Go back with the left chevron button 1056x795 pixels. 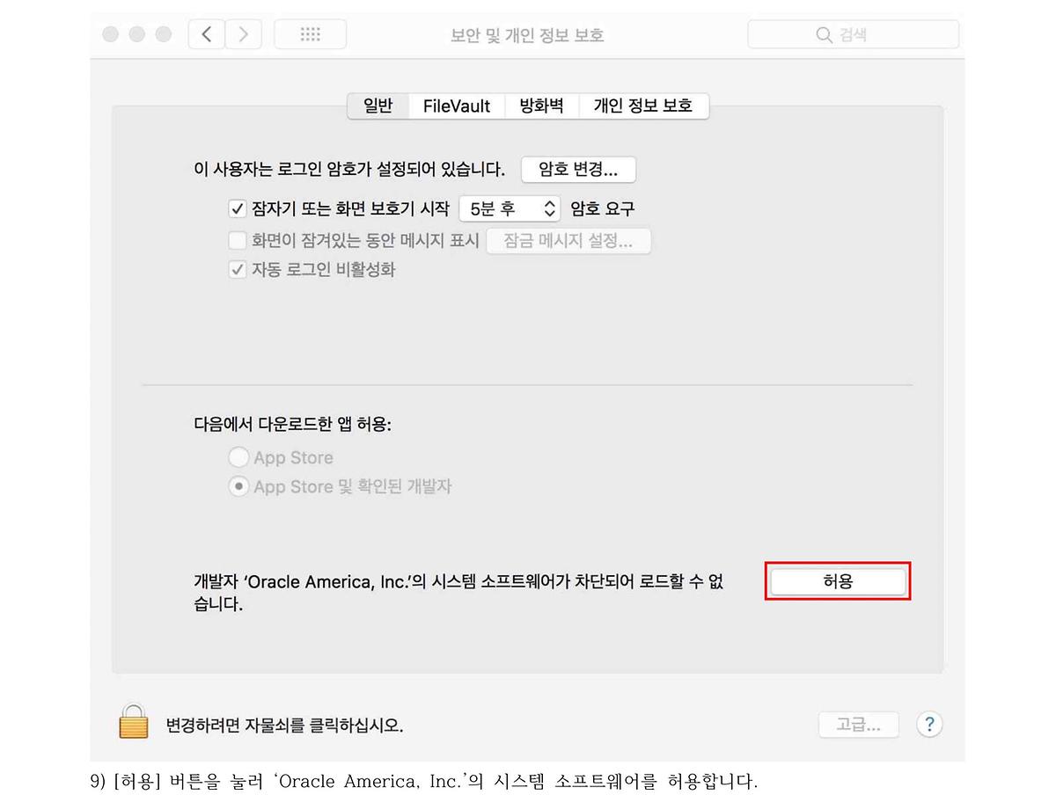207,34
